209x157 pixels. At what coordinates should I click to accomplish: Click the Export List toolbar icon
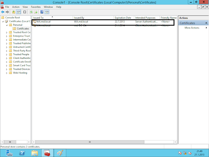(36, 12)
